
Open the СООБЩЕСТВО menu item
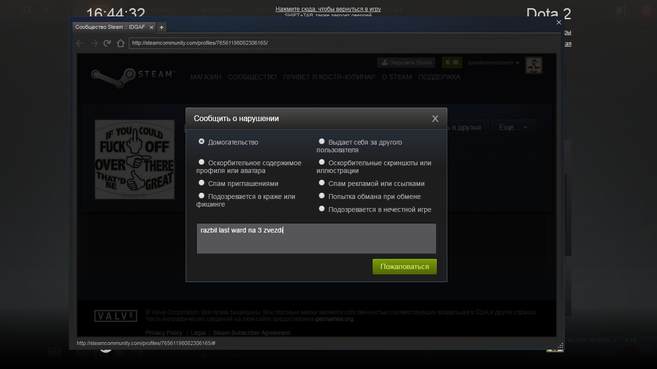click(x=252, y=77)
